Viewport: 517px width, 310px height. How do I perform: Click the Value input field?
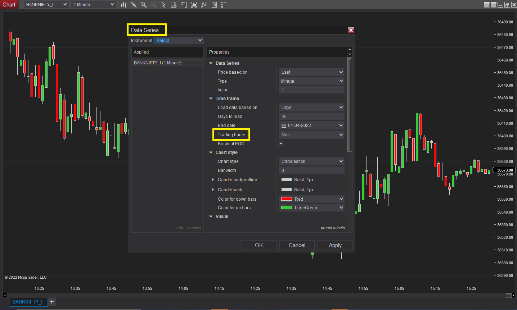pyautogui.click(x=312, y=90)
